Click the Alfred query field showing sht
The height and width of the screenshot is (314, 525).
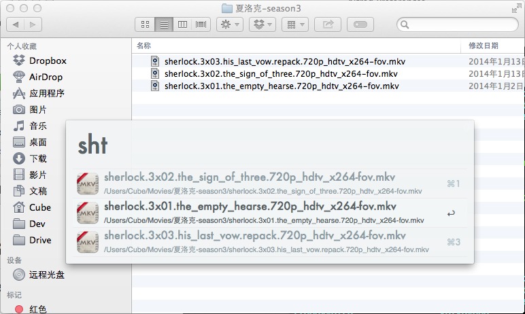pos(269,145)
